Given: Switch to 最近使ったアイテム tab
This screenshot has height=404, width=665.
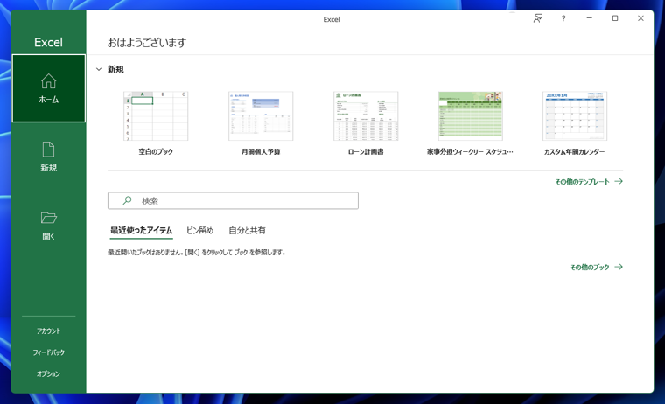Looking at the screenshot, I should [141, 231].
